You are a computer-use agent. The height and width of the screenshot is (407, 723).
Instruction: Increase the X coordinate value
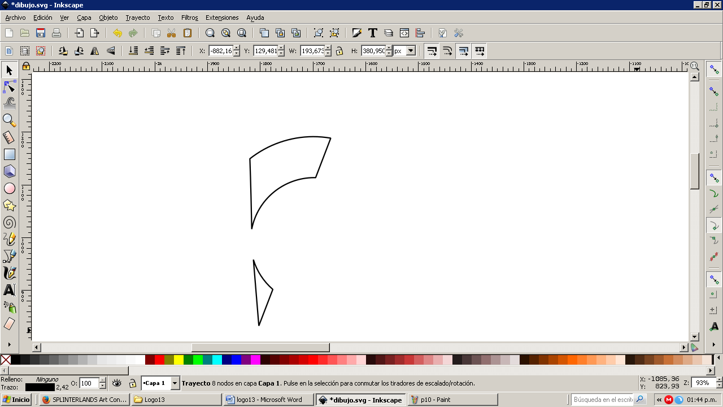pos(236,48)
